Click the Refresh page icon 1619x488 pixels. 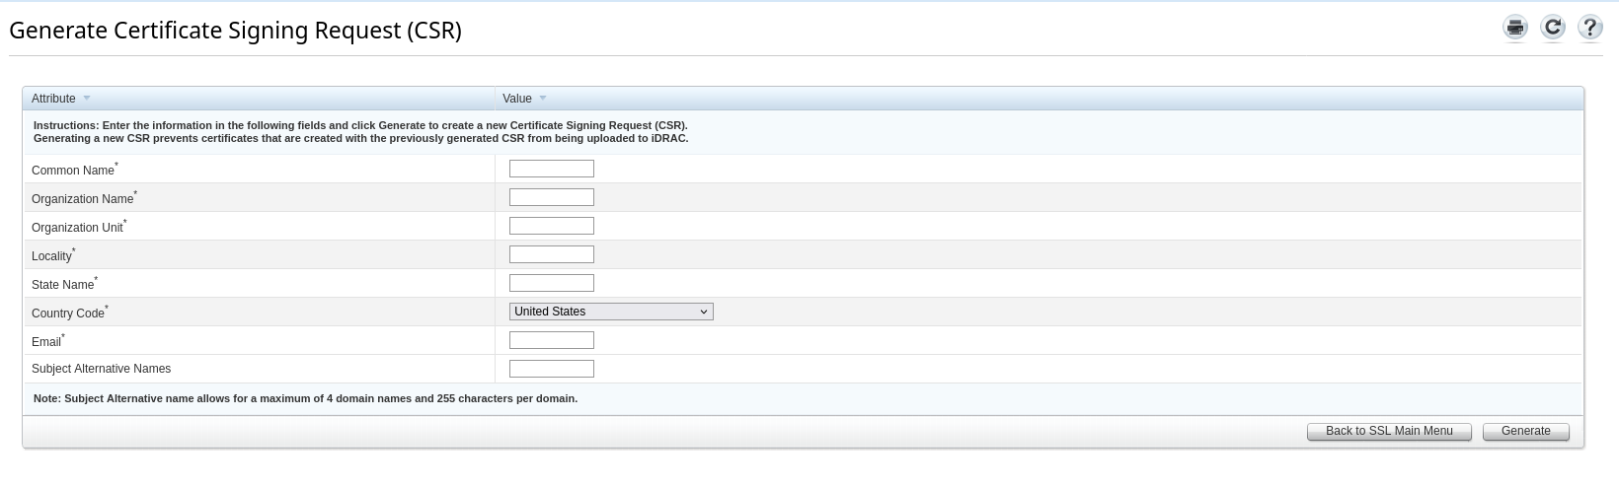point(1553,28)
